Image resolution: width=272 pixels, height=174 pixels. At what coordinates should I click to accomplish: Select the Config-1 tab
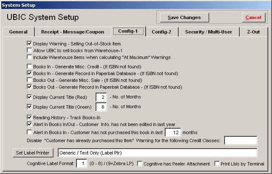click(x=128, y=31)
